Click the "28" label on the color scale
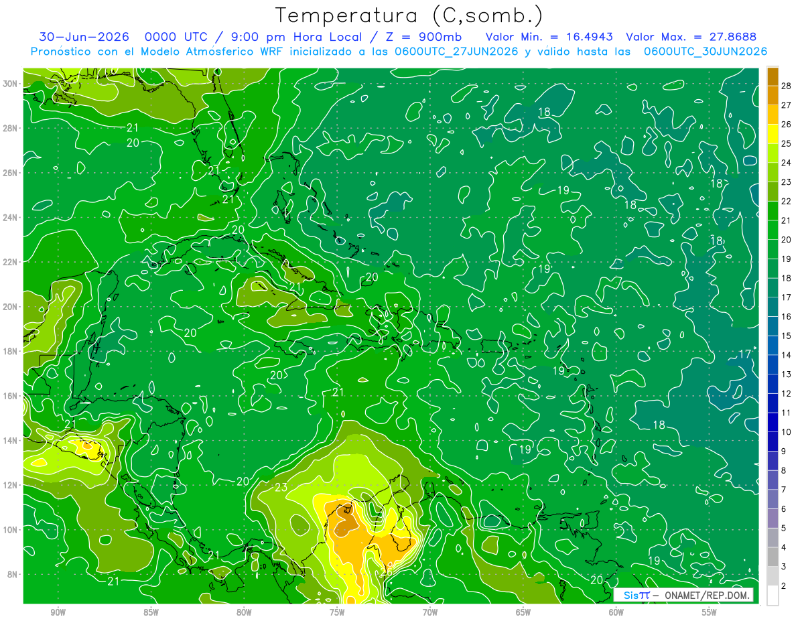This screenshot has height=621, width=804. [787, 85]
